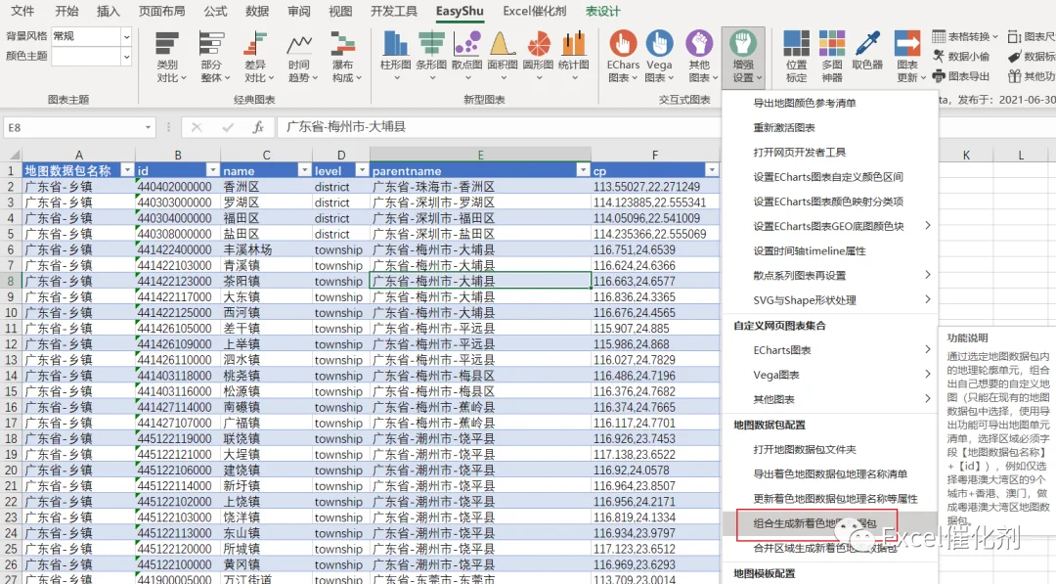Expand 设置ECharts图表GEO底图颜色块 submenu

pos(830,226)
